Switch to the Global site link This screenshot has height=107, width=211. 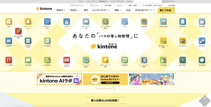(x=129, y=1)
